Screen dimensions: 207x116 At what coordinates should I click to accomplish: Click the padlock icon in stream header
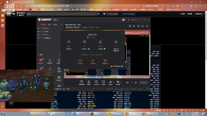point(134,26)
